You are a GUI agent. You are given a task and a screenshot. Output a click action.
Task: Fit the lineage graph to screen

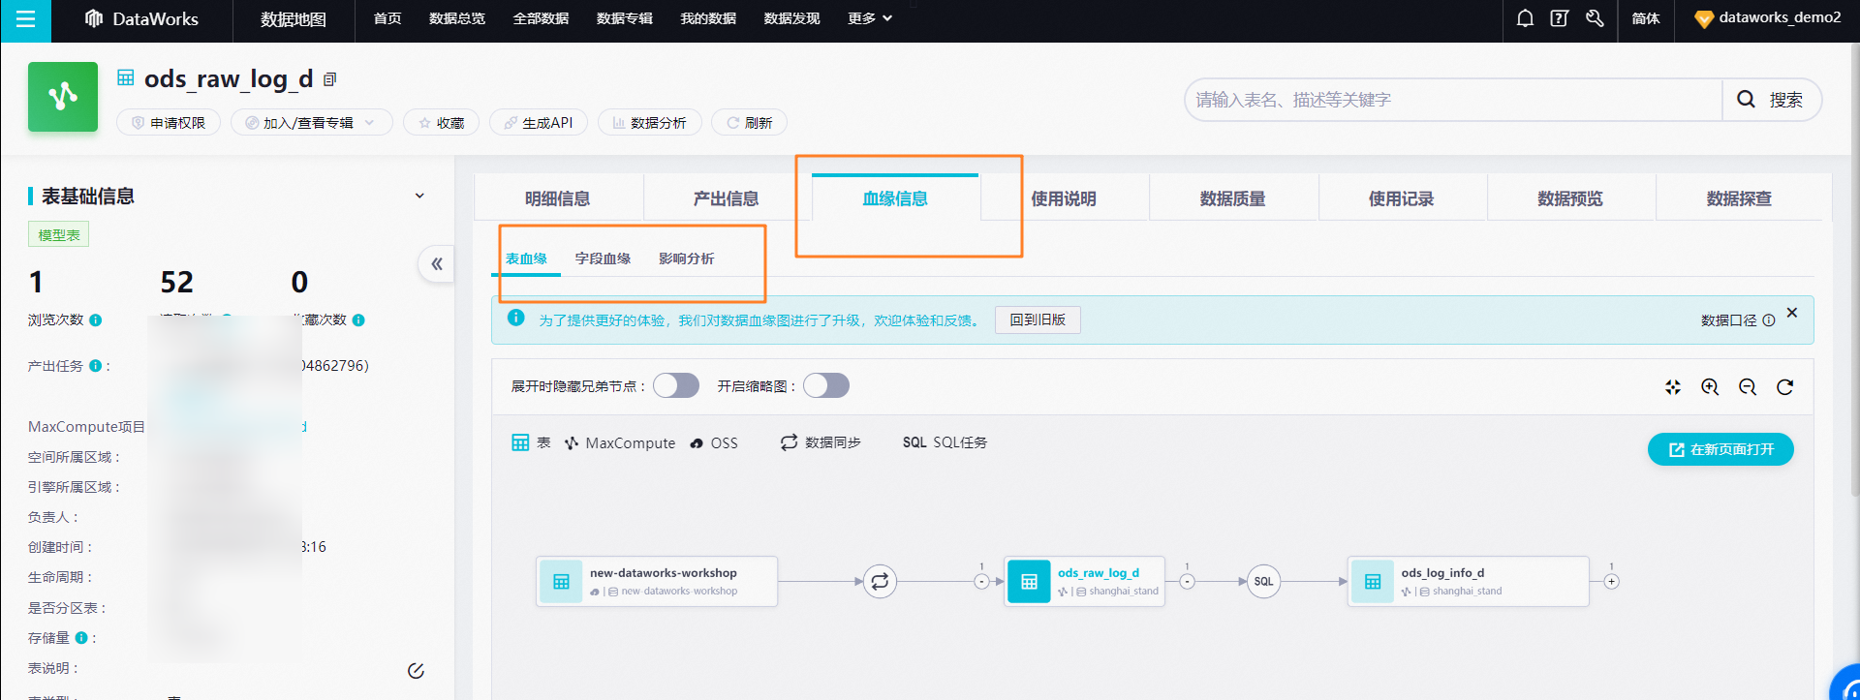[x=1673, y=387]
